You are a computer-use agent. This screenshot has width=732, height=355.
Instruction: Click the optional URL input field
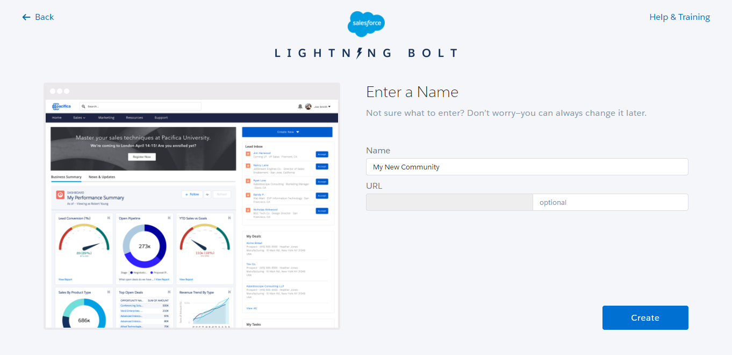coord(611,202)
